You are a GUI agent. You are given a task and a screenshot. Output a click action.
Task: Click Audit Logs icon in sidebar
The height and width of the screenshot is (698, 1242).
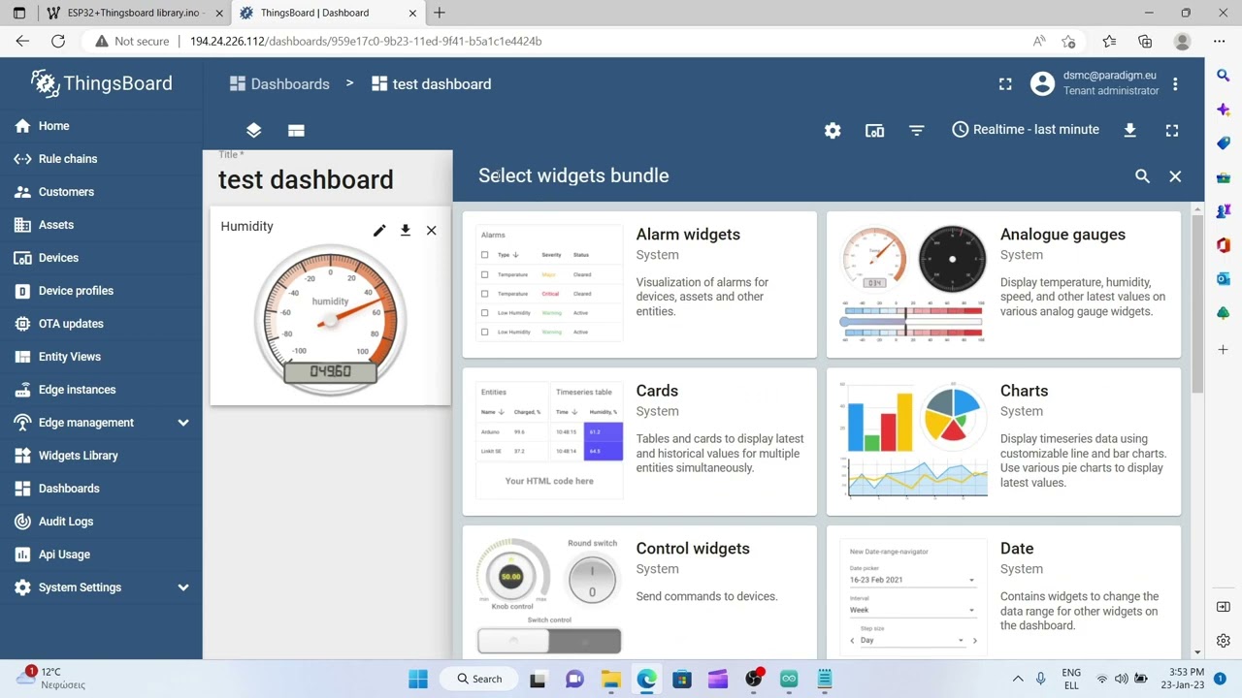pos(22,522)
